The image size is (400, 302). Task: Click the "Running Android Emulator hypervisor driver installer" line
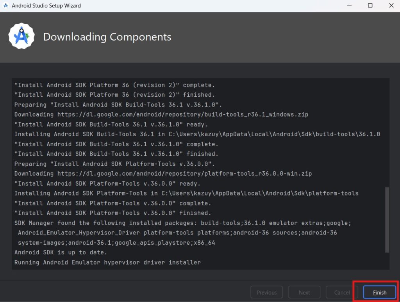[107, 262]
